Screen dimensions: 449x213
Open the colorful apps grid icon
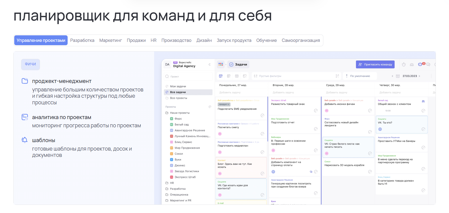pyautogui.click(x=221, y=64)
